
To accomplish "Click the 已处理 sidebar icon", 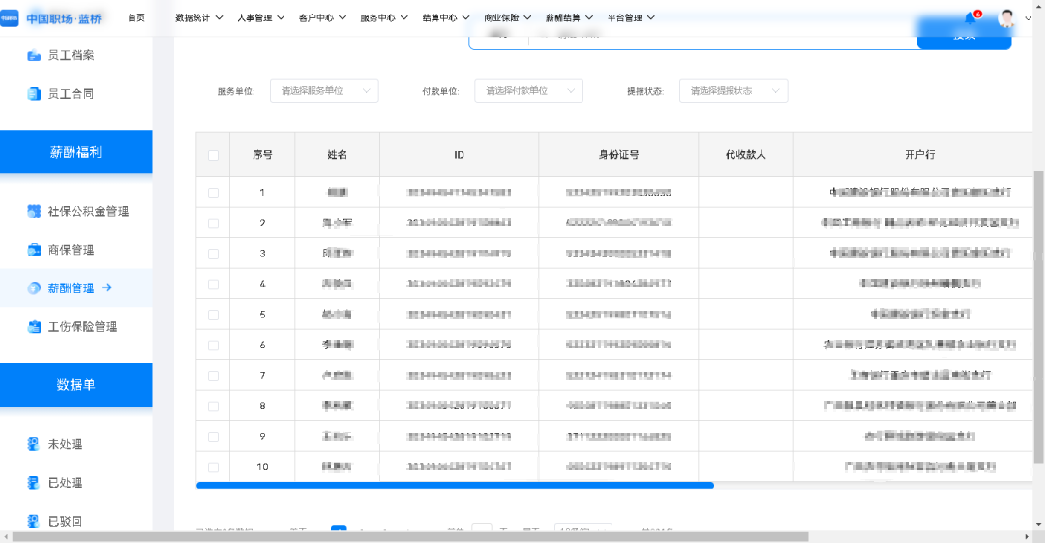I will pos(33,482).
